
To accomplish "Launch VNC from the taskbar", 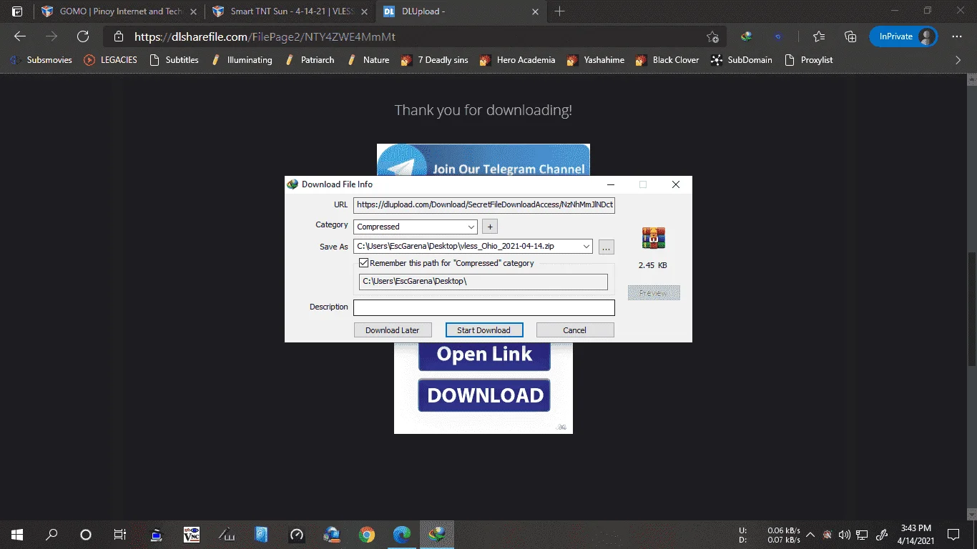I will (x=192, y=534).
